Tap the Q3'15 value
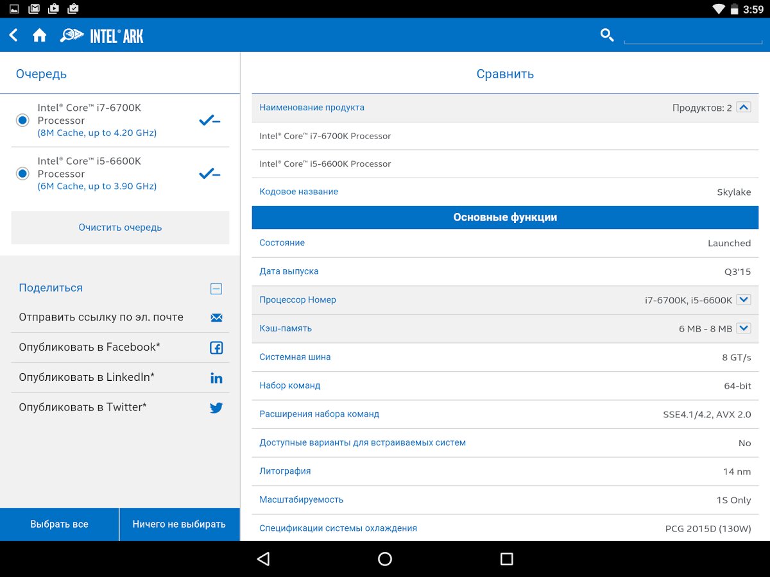This screenshot has height=577, width=770. (738, 272)
